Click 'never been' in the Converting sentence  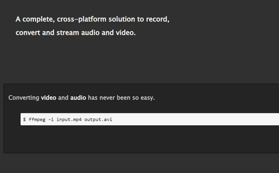[x=114, y=97]
